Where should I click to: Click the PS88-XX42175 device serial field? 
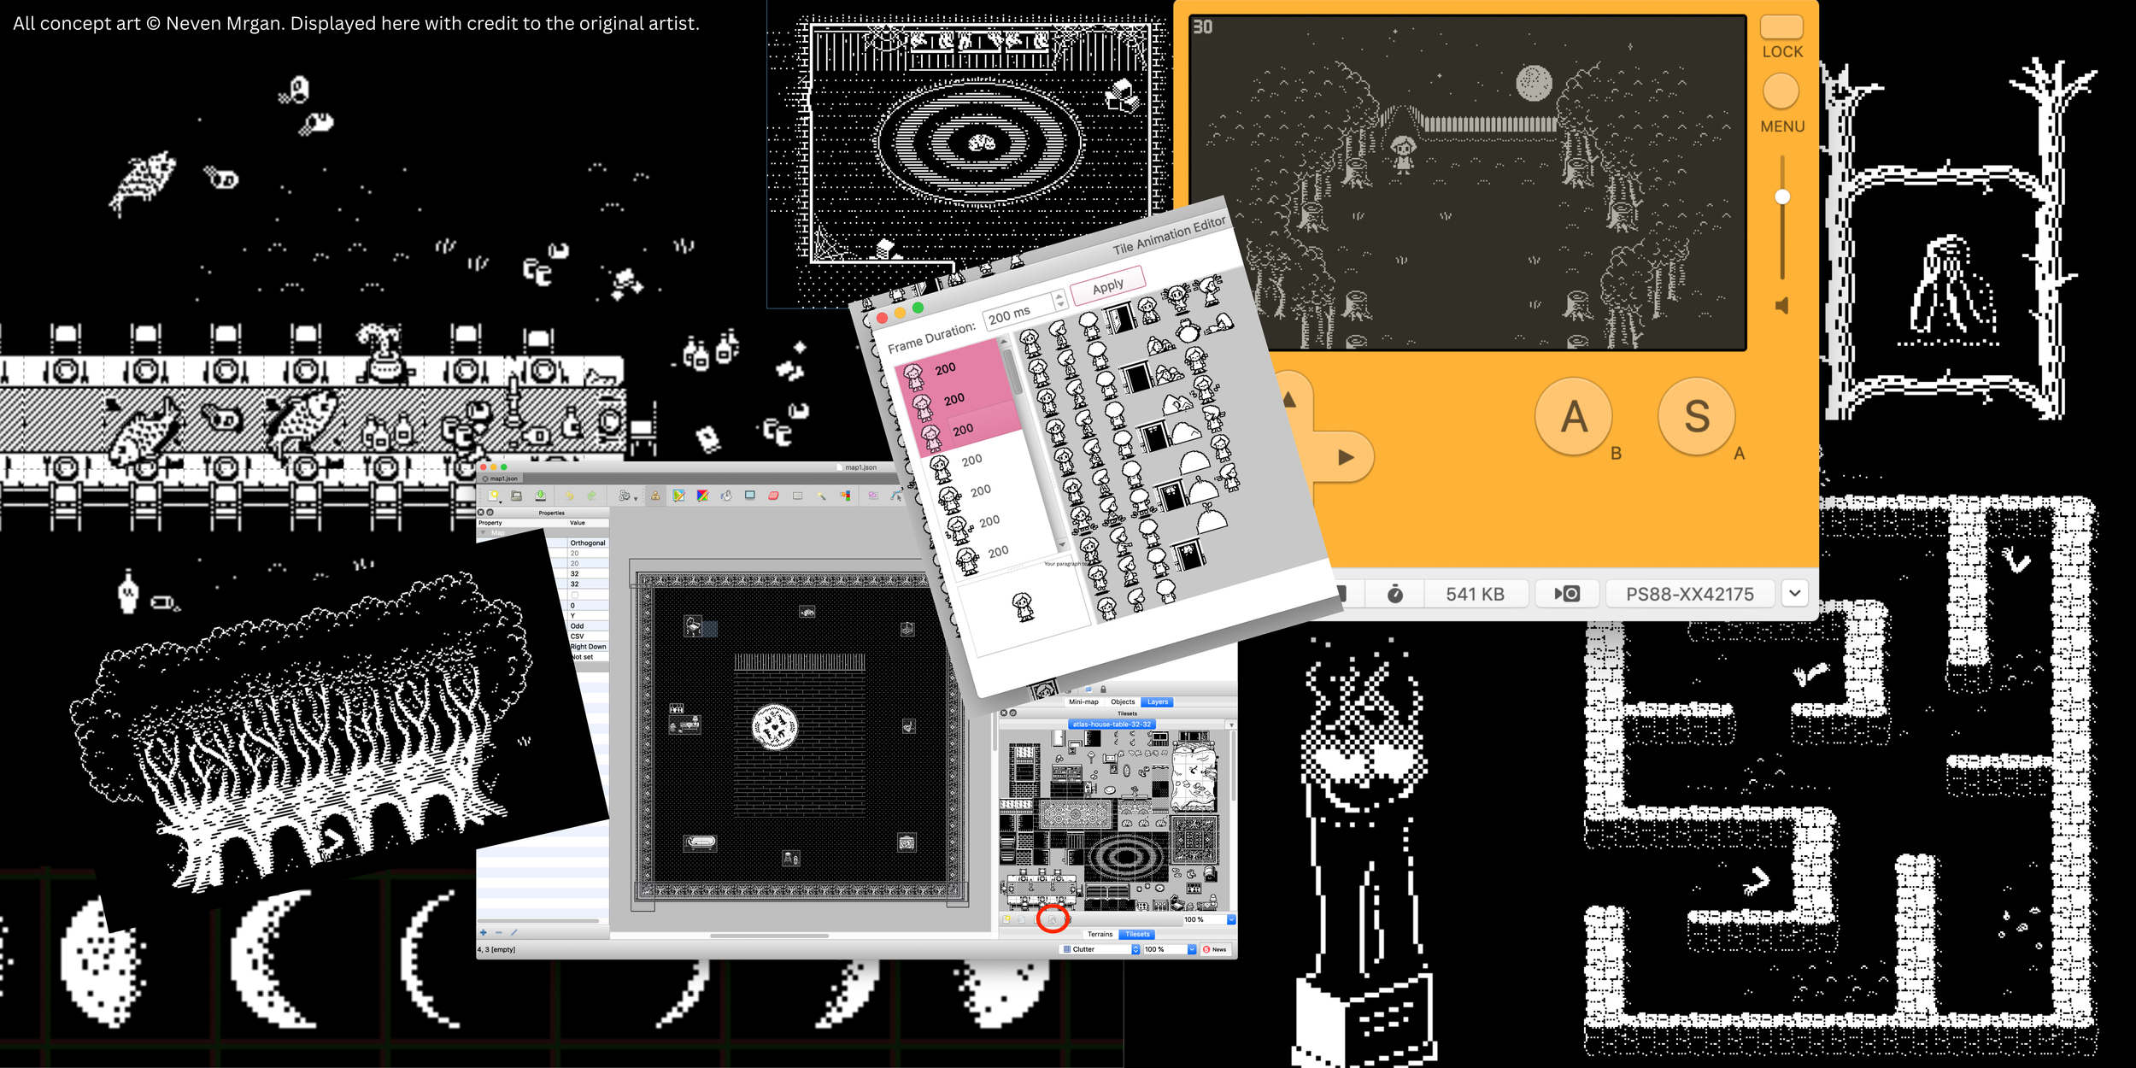click(1689, 594)
